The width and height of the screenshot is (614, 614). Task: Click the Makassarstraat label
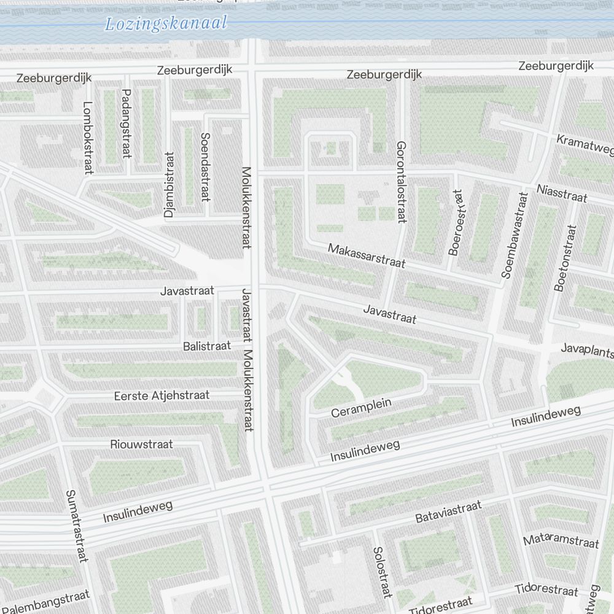click(367, 256)
